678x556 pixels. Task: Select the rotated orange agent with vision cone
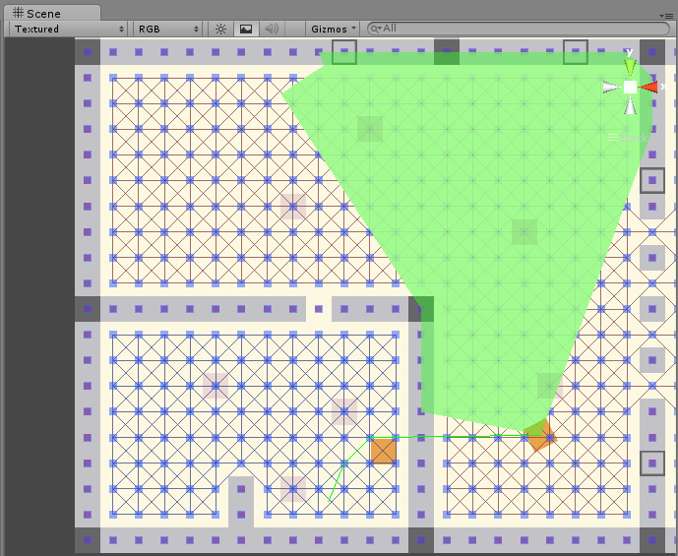click(540, 435)
